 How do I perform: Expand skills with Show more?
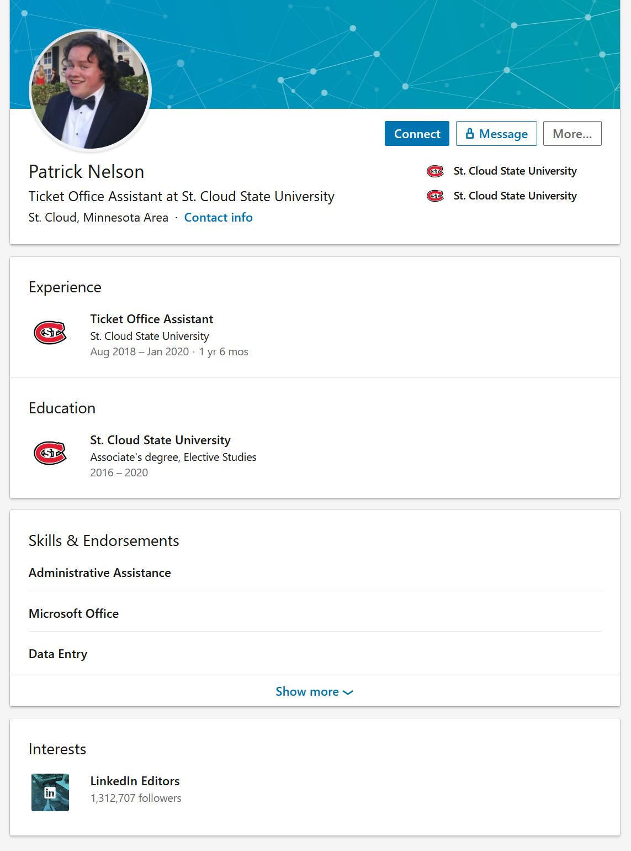pos(315,691)
